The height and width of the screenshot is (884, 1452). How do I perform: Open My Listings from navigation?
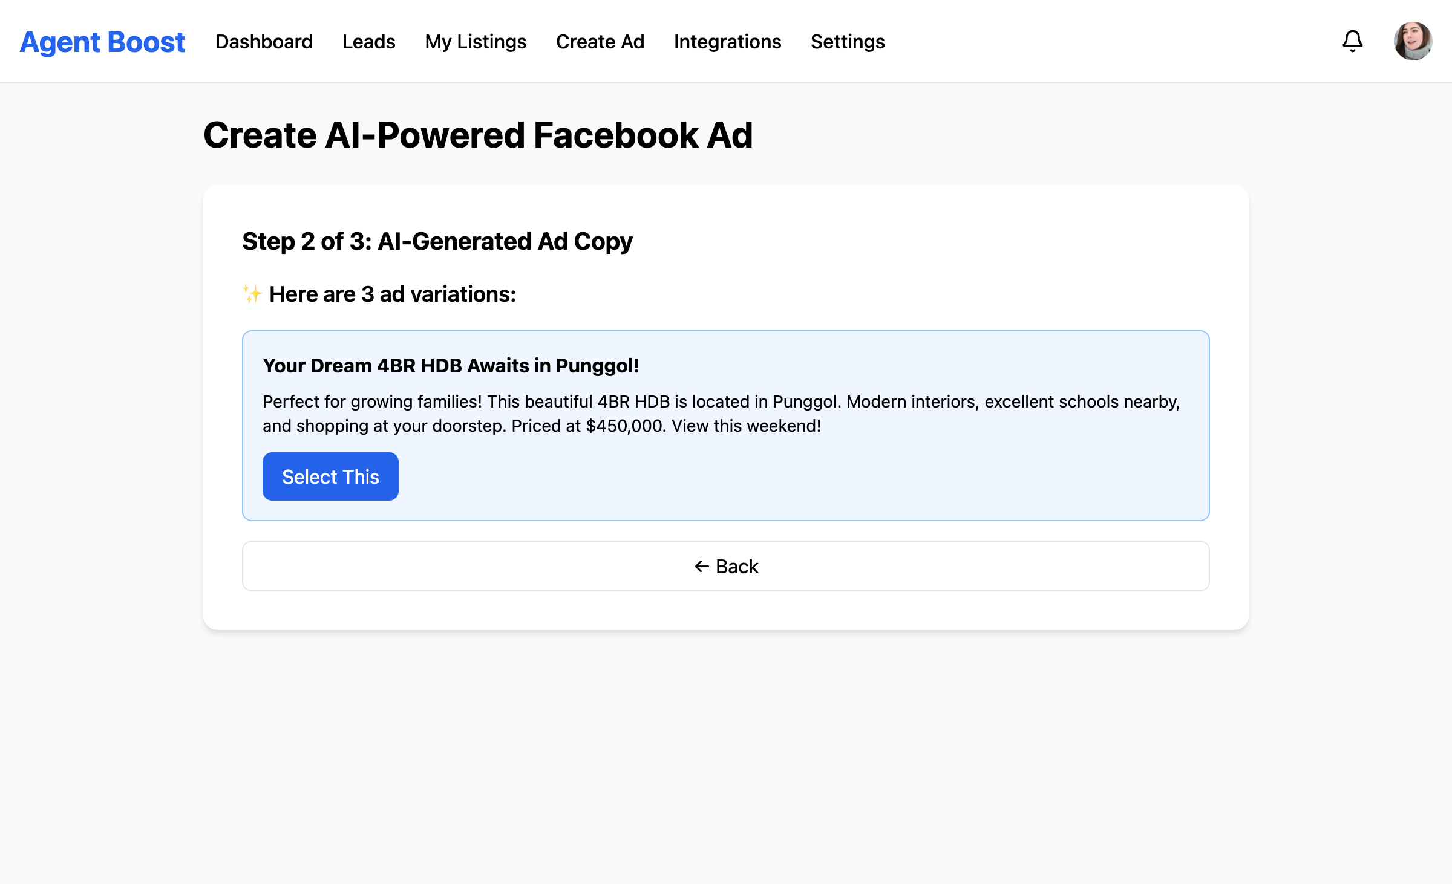coord(476,42)
